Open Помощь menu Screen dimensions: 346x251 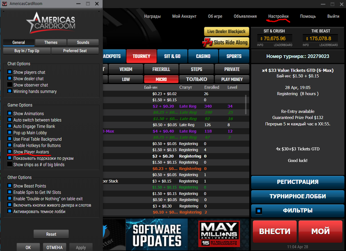(x=308, y=16)
